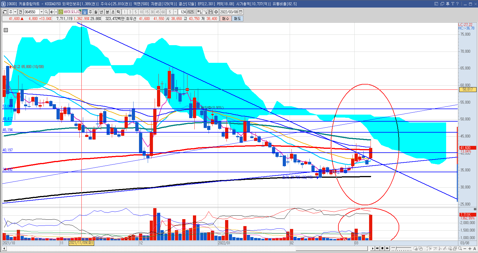Select the tick (틱) period toggle

pos(118,12)
